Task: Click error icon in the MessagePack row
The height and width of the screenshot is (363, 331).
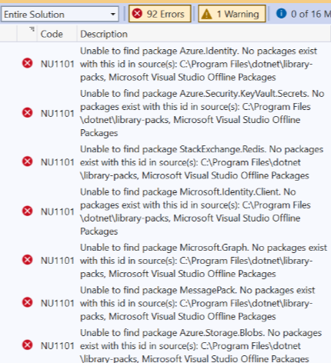Action: 28,302
